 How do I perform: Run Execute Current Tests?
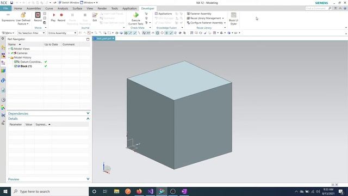point(136,19)
